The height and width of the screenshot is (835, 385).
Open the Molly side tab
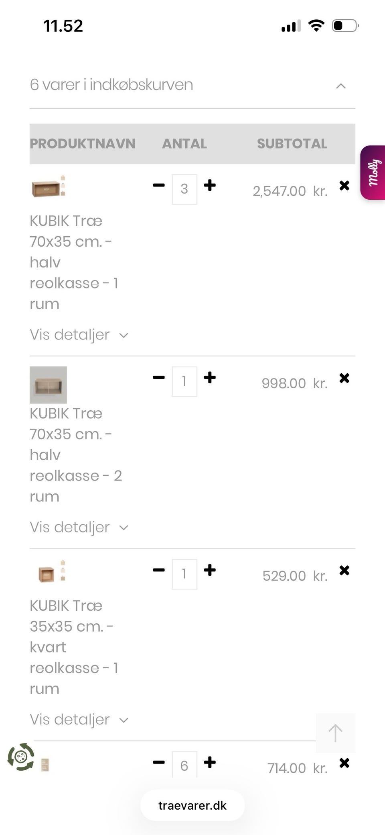point(373,172)
